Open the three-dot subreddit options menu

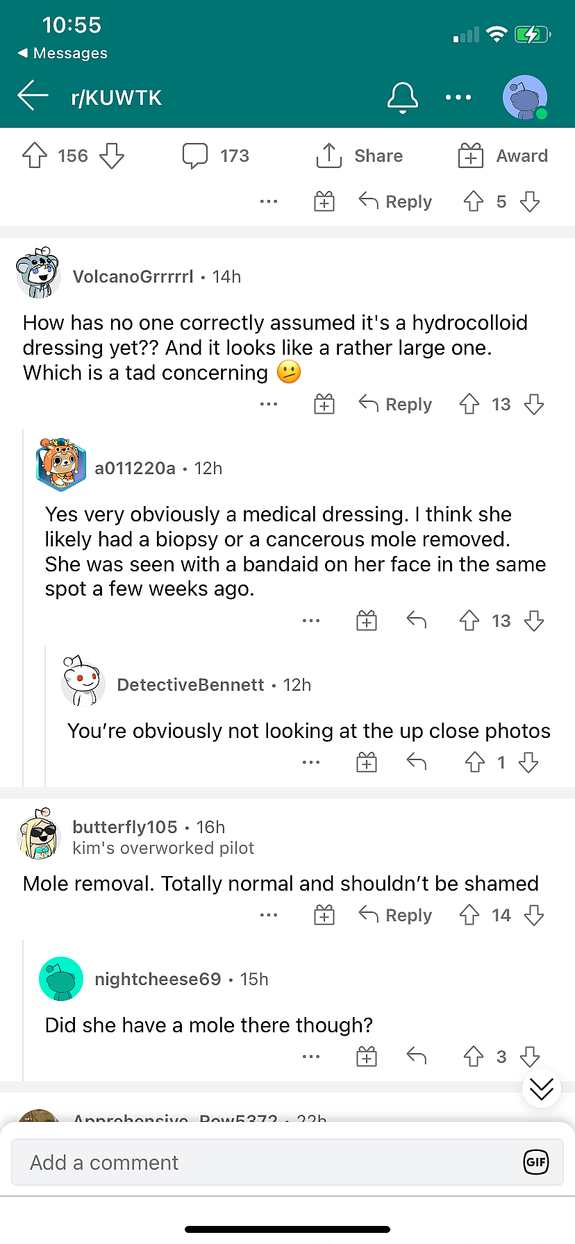(x=458, y=97)
